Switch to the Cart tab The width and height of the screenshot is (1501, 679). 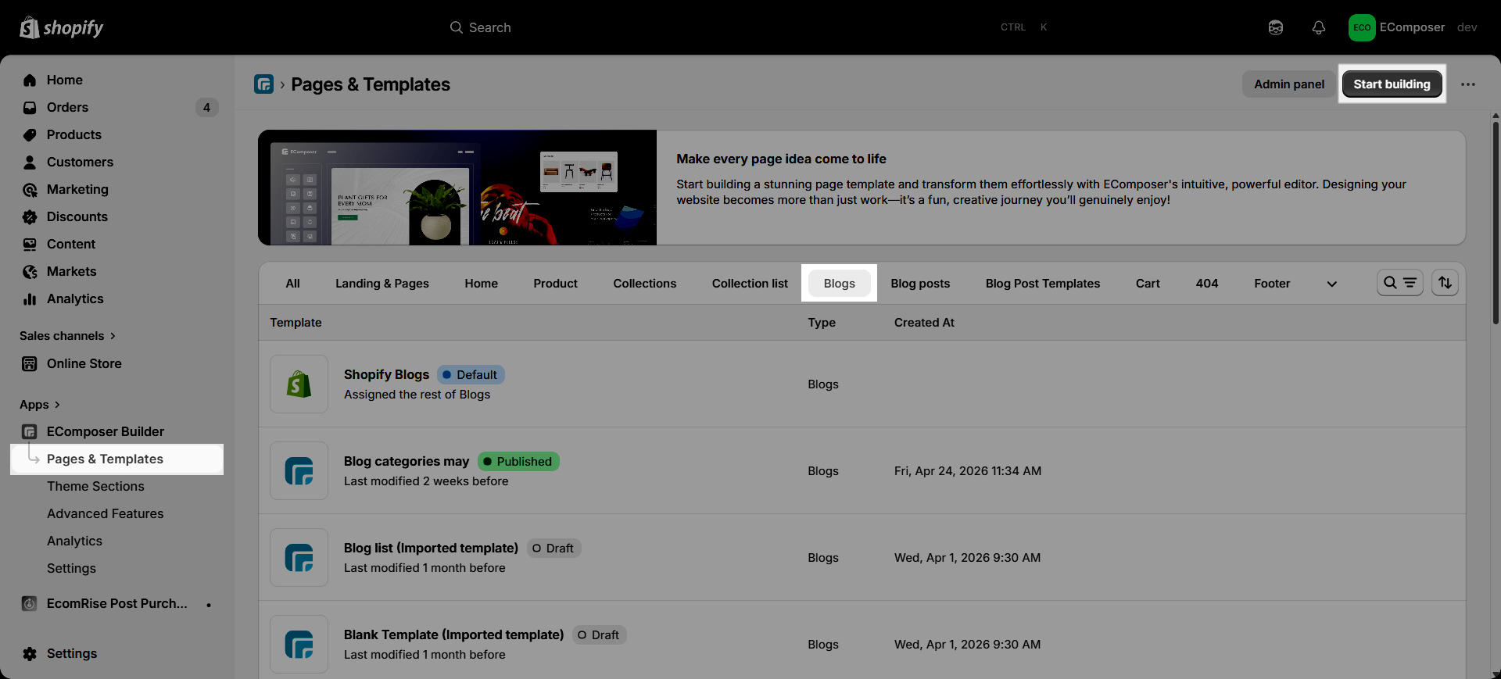1148,284
